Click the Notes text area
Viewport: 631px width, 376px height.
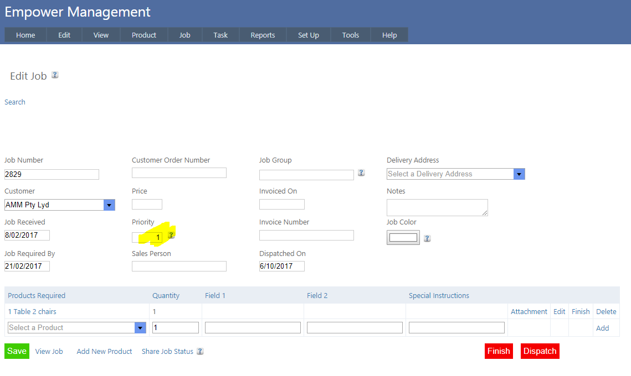click(437, 207)
